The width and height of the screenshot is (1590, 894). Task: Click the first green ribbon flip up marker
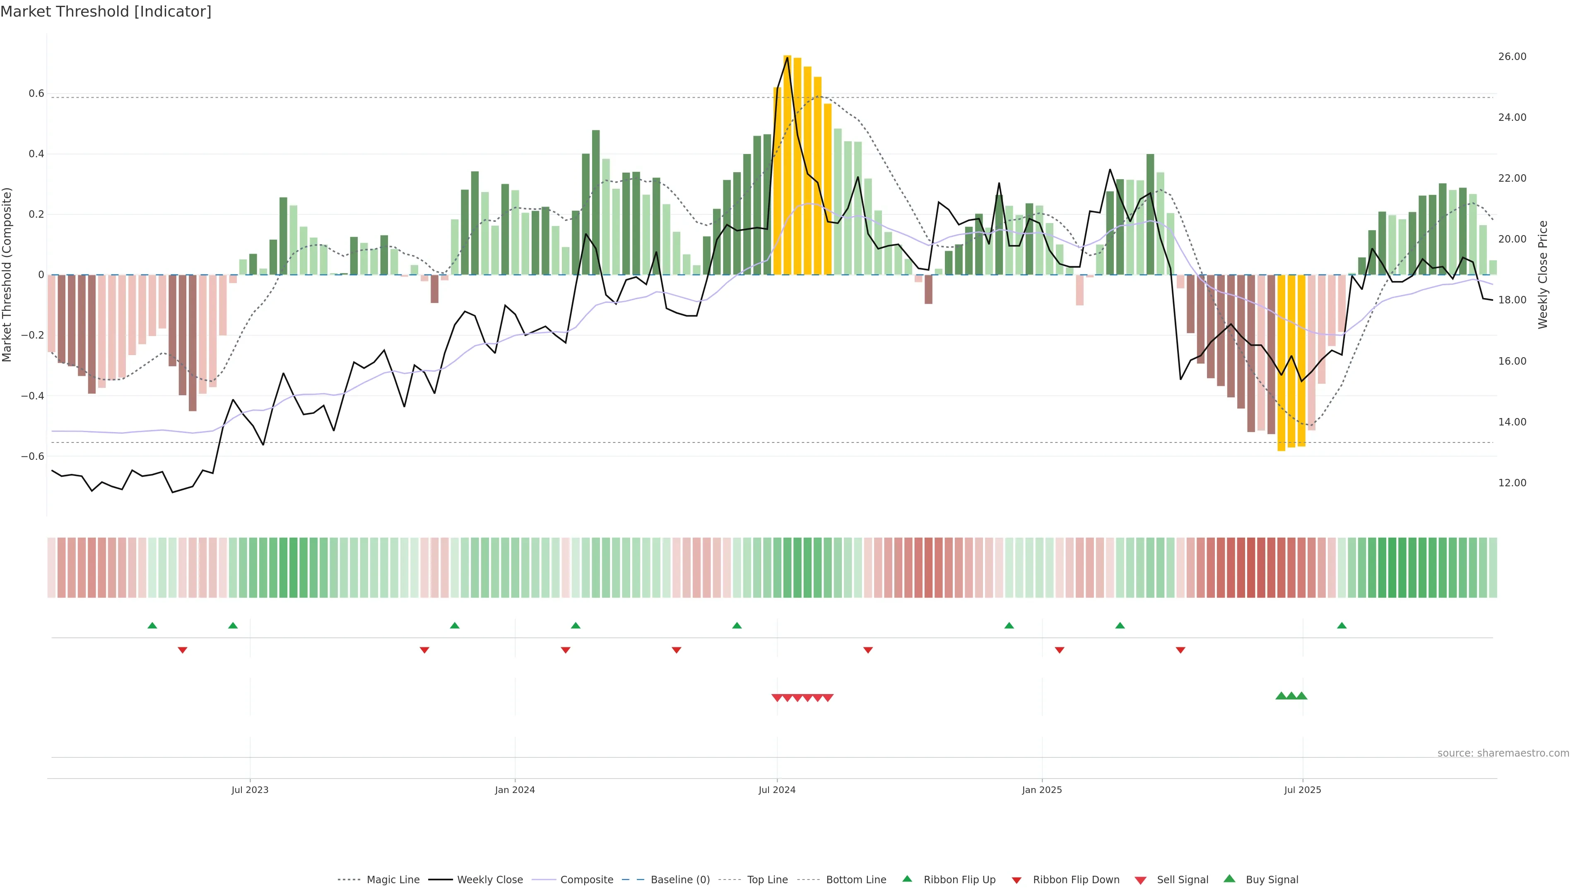click(152, 626)
